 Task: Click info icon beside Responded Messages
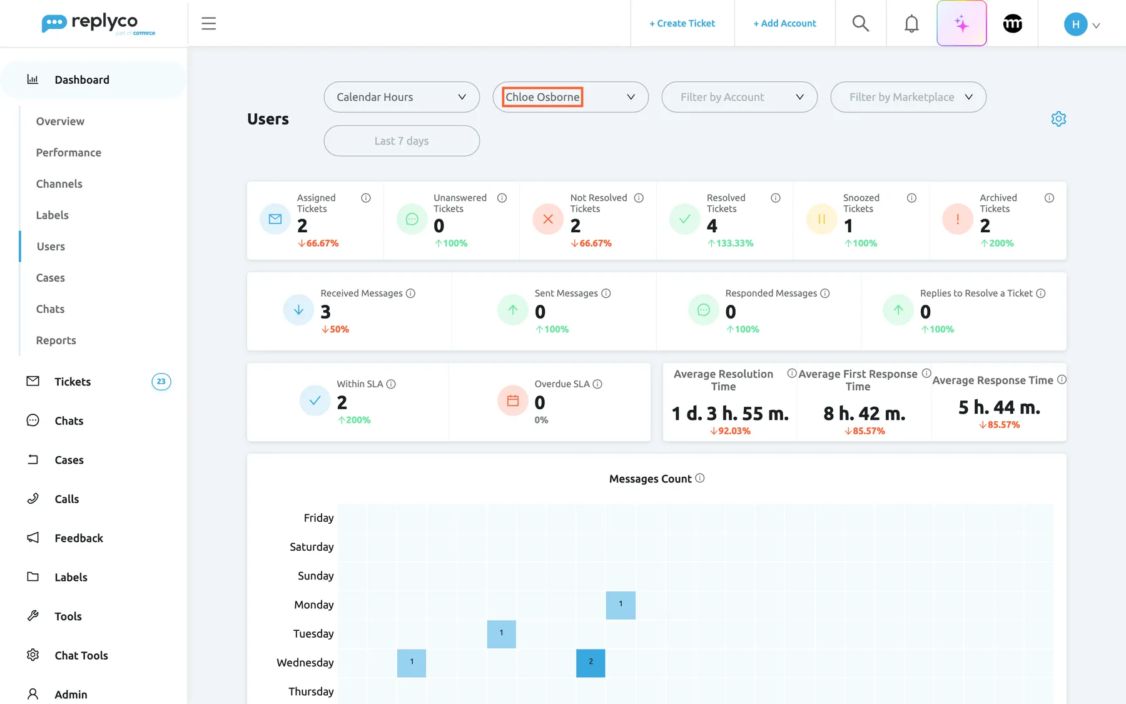[824, 293]
